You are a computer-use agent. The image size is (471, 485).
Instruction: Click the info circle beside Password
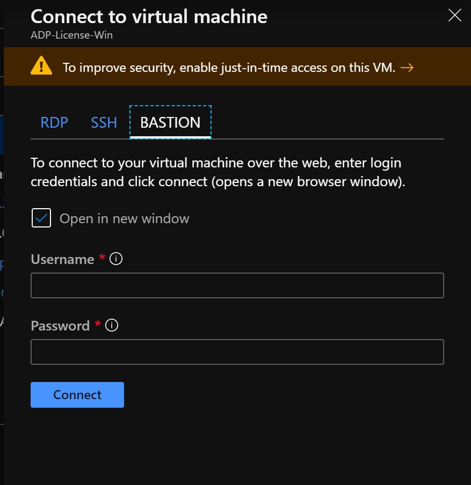[x=111, y=325]
